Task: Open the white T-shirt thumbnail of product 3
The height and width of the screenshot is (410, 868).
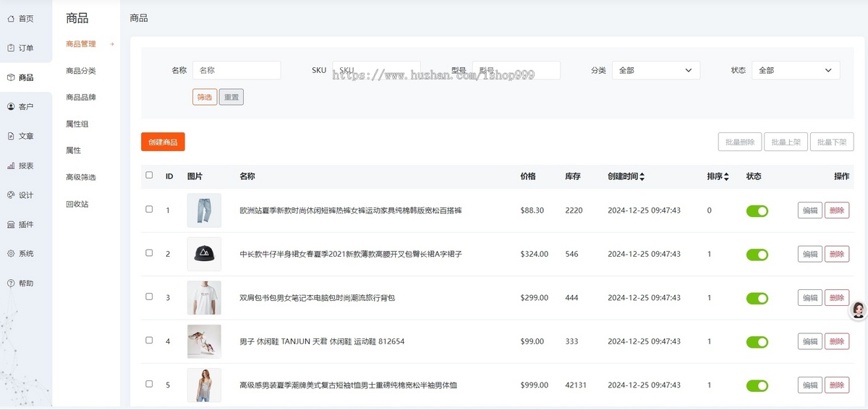Action: click(204, 298)
